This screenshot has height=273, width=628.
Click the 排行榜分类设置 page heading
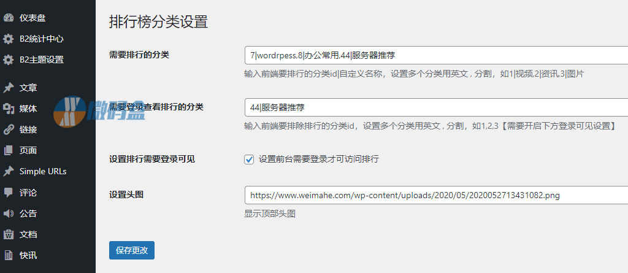[159, 21]
